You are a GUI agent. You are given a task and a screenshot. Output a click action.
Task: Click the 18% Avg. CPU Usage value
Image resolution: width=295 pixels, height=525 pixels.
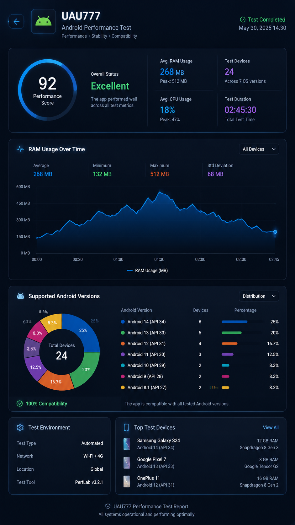[167, 110]
